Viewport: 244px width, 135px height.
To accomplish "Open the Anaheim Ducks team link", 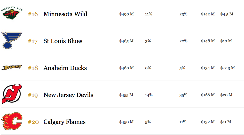I will coord(65,68).
